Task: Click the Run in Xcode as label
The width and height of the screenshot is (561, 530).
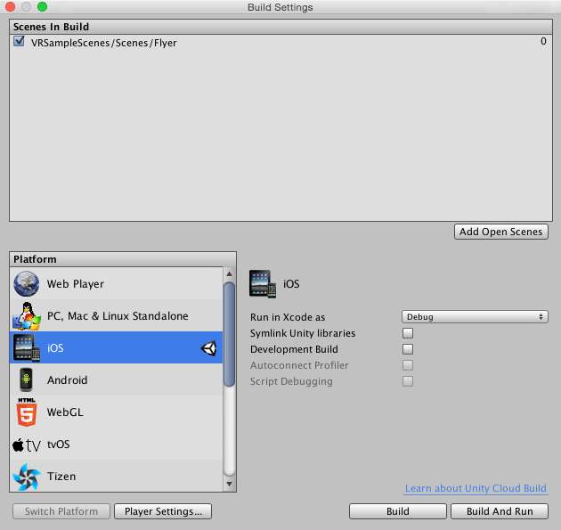Action: (x=288, y=317)
